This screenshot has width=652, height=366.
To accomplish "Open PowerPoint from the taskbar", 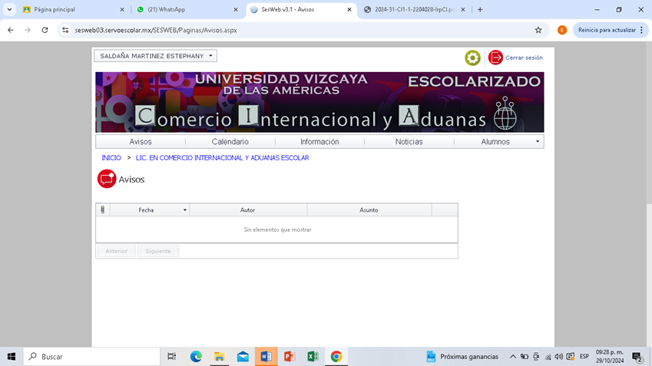I will tap(290, 357).
